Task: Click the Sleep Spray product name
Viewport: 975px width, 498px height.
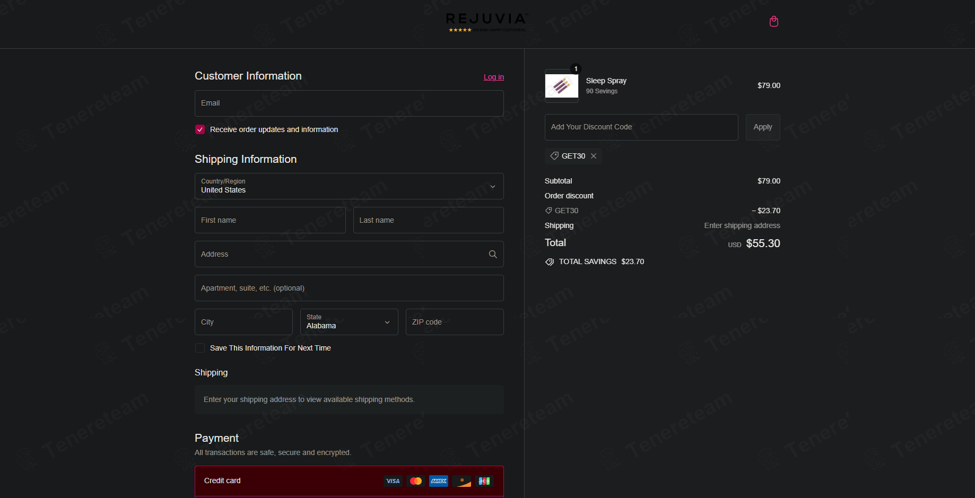Action: tap(606, 81)
